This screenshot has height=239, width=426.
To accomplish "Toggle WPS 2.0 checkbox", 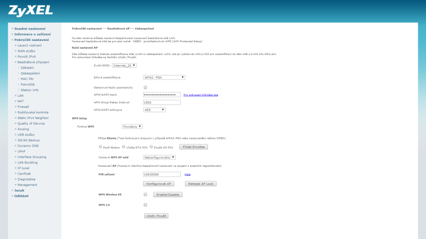I will pyautogui.click(x=145, y=205).
